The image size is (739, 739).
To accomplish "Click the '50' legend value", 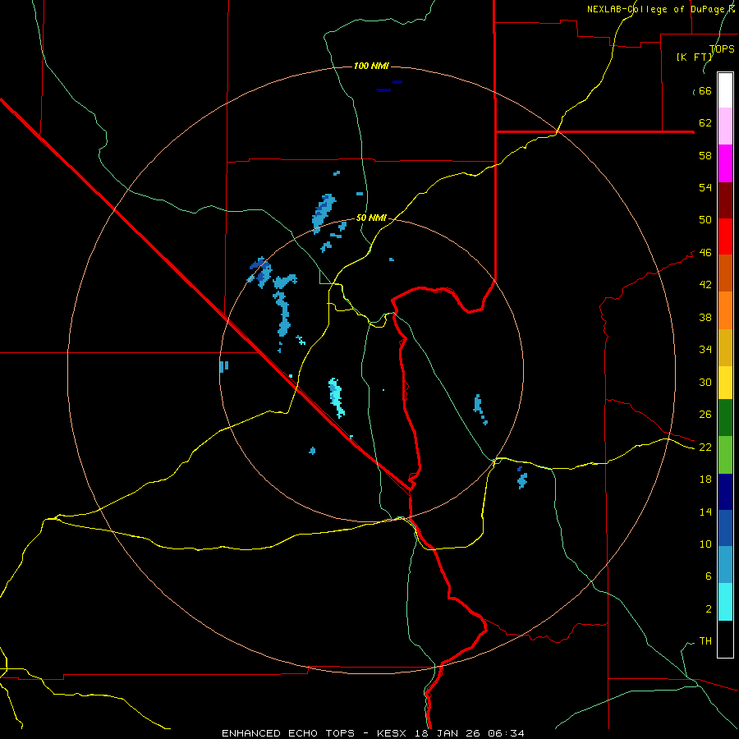I will point(705,219).
